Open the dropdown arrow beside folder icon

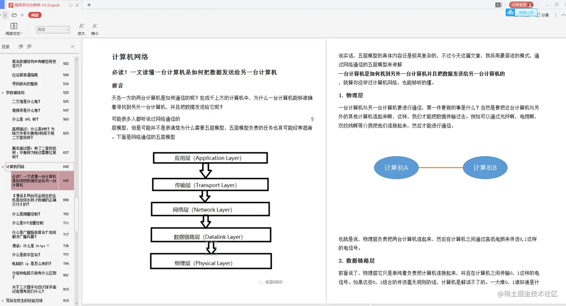pyautogui.click(x=22, y=15)
